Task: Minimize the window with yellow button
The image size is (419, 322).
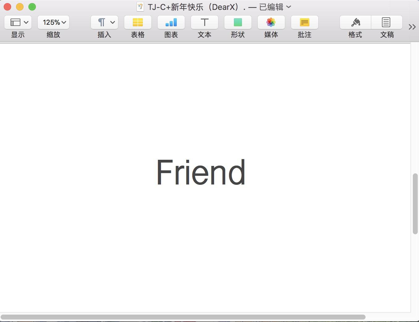Action: pyautogui.click(x=20, y=7)
